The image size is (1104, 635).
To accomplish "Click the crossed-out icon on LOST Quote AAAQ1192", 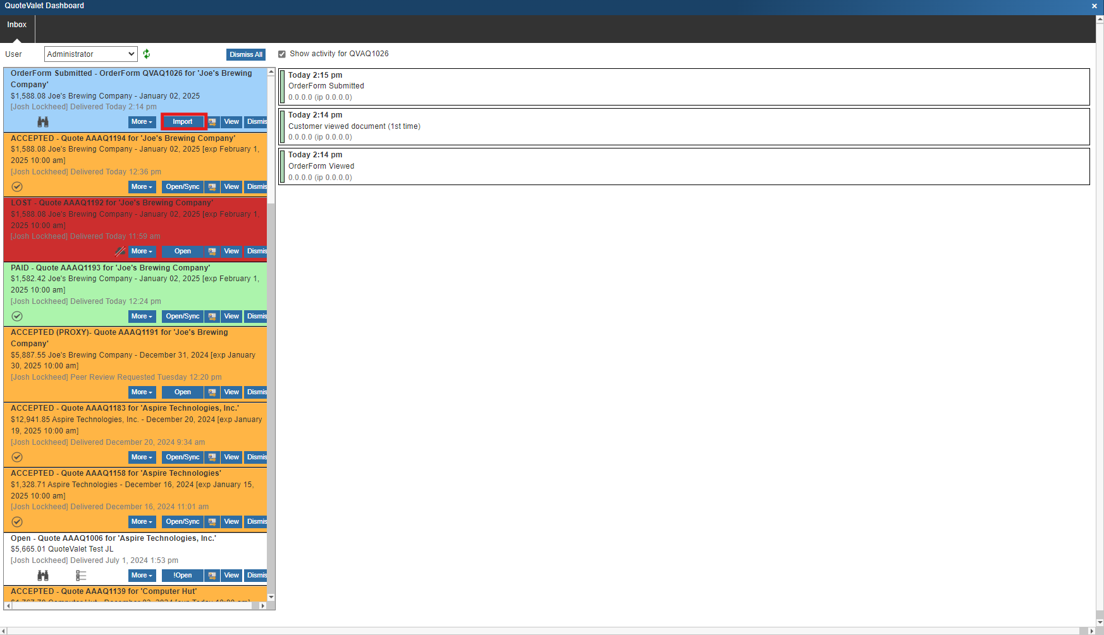I will (x=120, y=251).
